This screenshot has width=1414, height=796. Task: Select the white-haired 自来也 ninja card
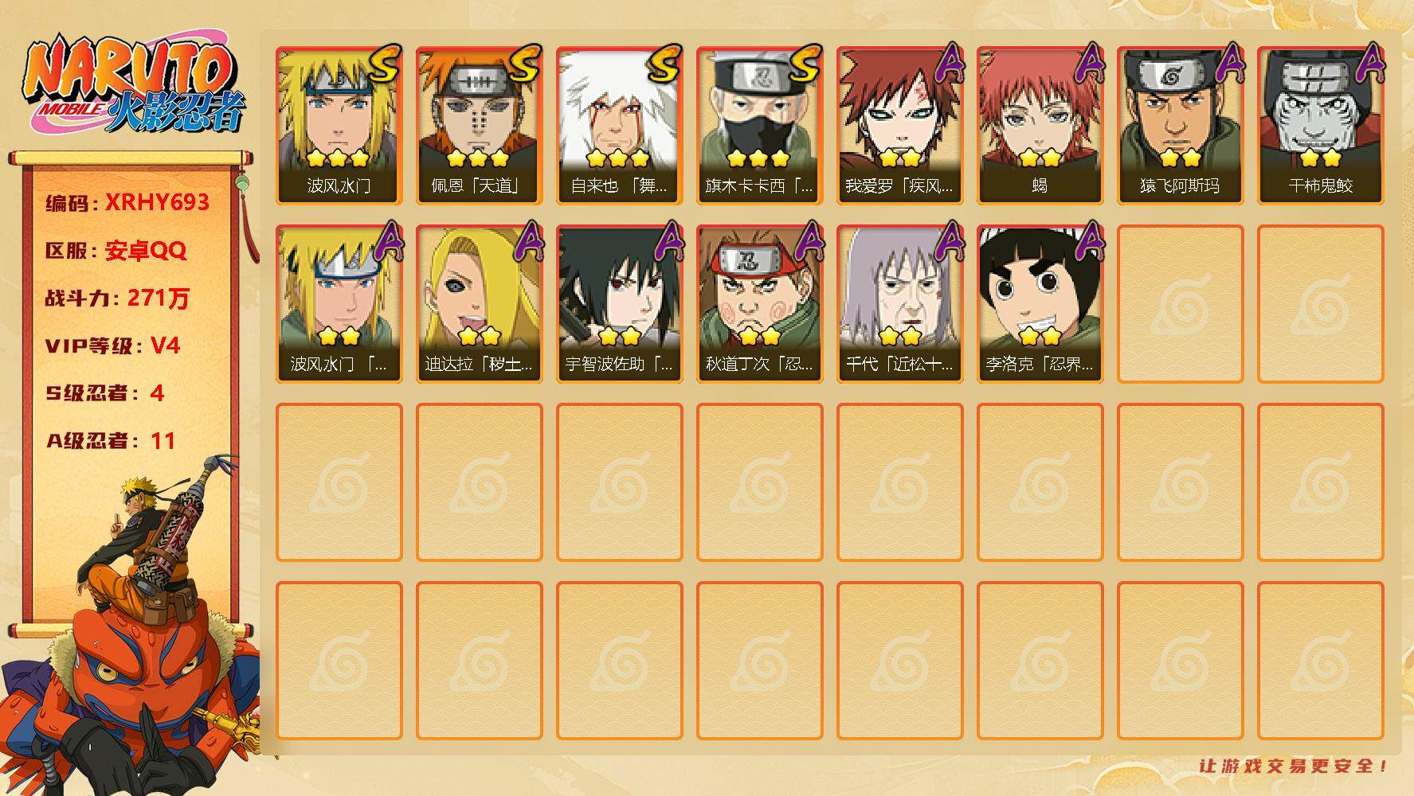[x=619, y=126]
